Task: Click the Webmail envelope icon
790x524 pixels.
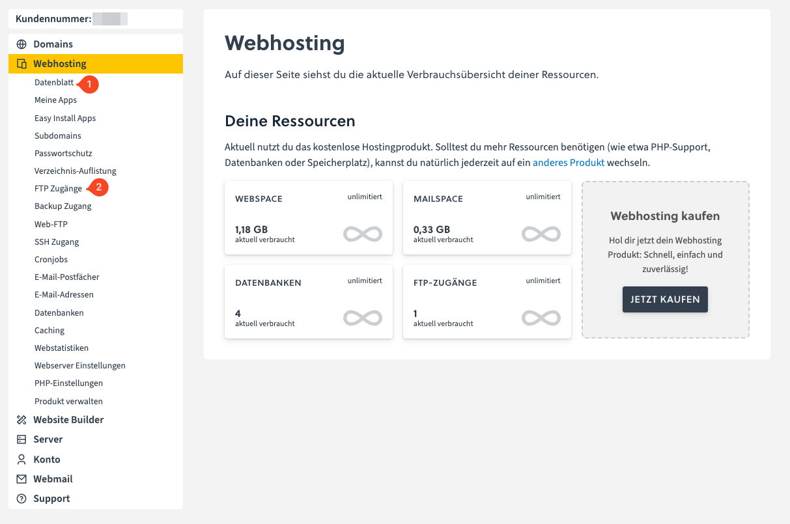Action: (21, 479)
